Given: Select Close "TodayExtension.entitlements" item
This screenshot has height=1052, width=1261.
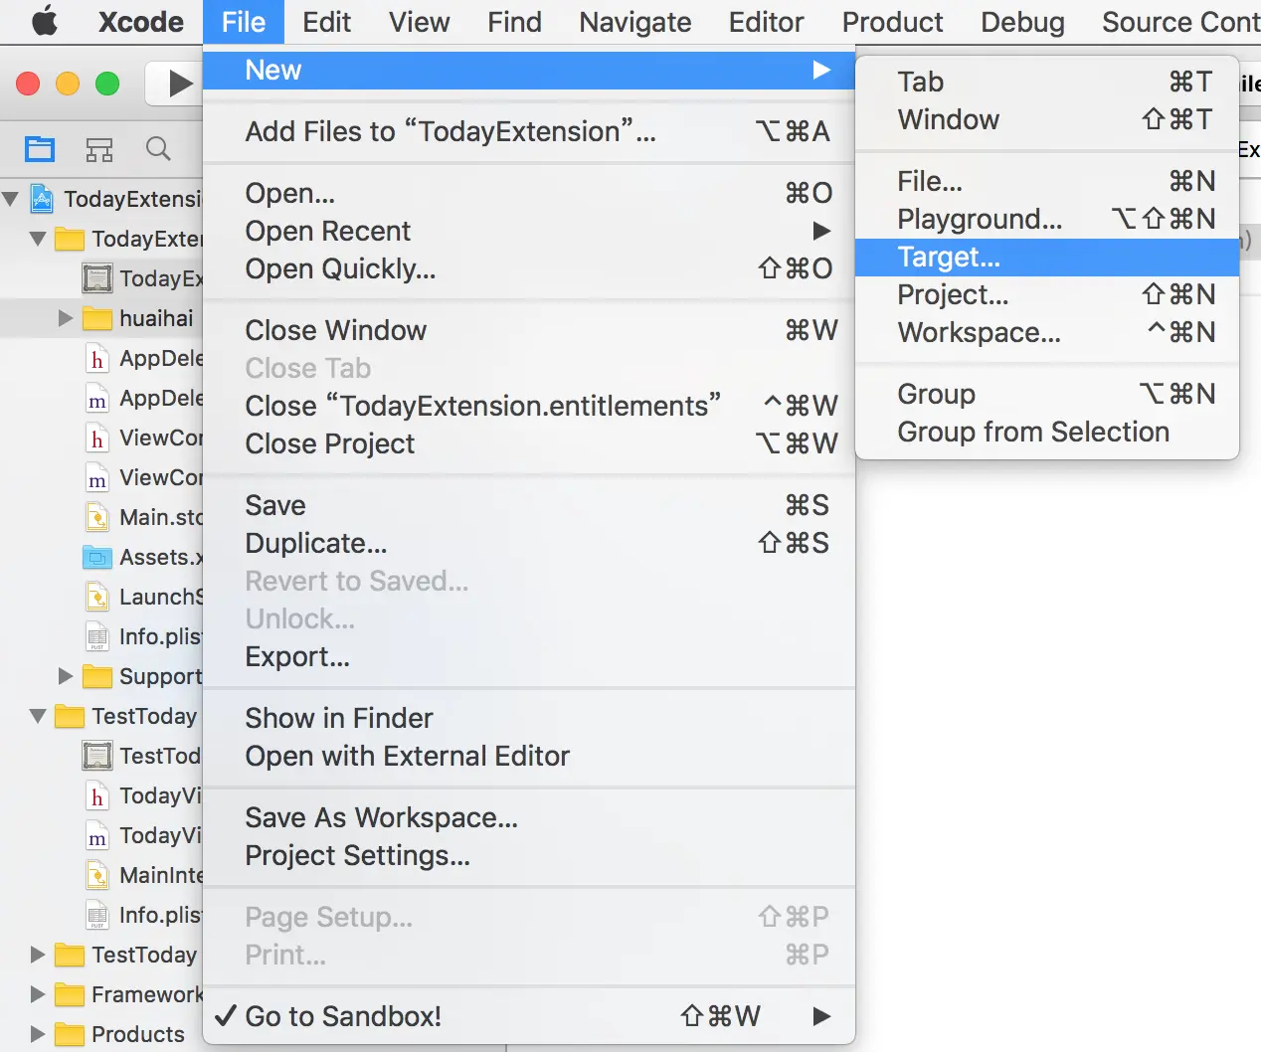Looking at the screenshot, I should 529,406.
